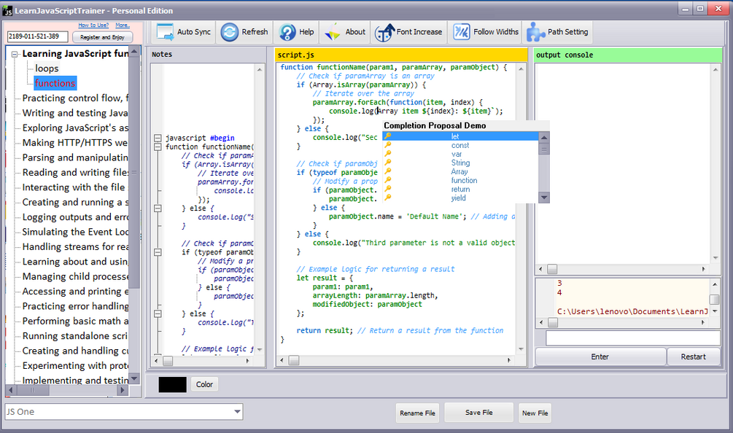Collapse the 'javascript #begin' fold in Notes
Viewport: 733px width, 433px height.
point(158,139)
